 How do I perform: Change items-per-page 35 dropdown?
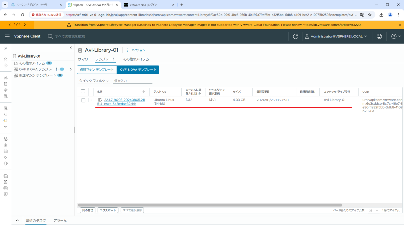[373, 210]
